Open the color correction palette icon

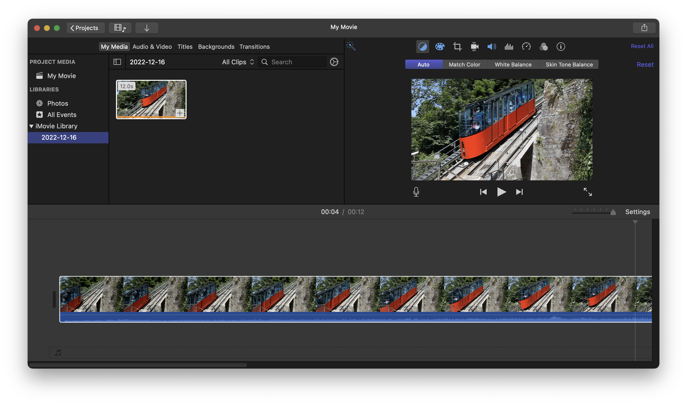[x=440, y=46]
